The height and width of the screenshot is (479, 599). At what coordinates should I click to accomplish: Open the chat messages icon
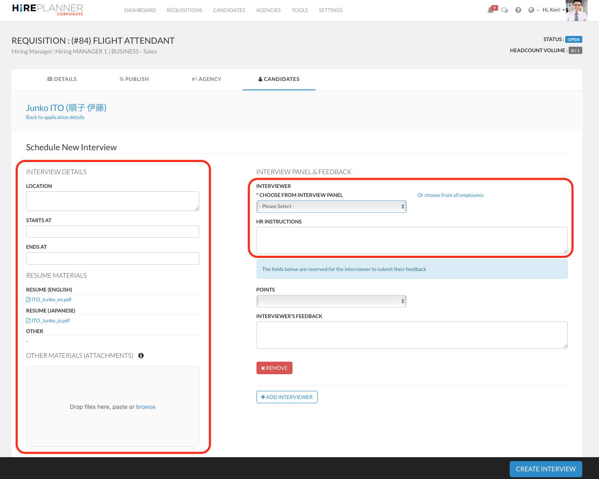point(505,10)
